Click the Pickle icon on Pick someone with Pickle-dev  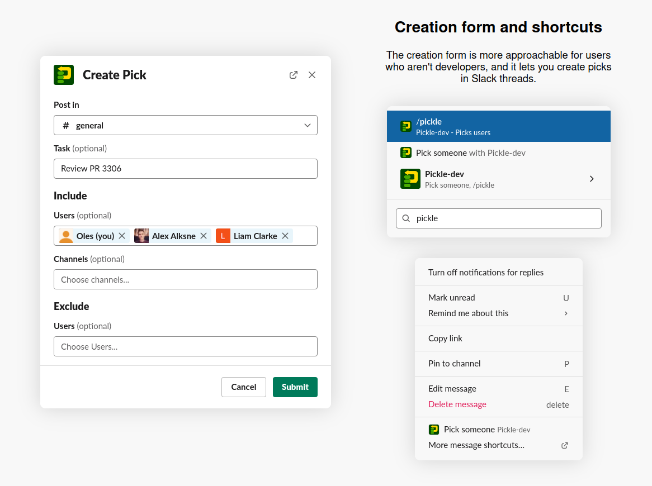(405, 152)
